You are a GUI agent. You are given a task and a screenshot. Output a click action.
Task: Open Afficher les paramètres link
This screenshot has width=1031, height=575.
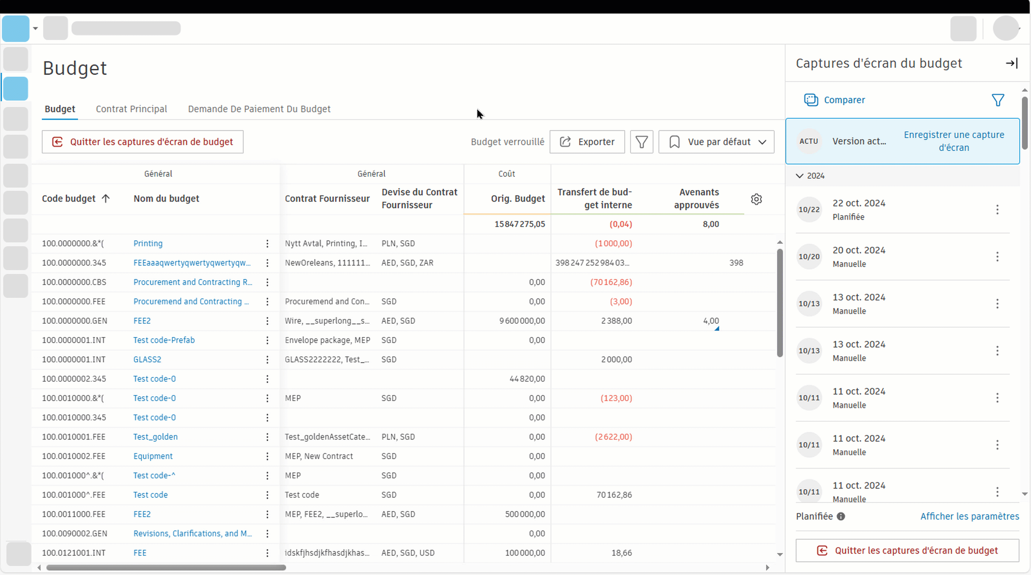pyautogui.click(x=970, y=516)
